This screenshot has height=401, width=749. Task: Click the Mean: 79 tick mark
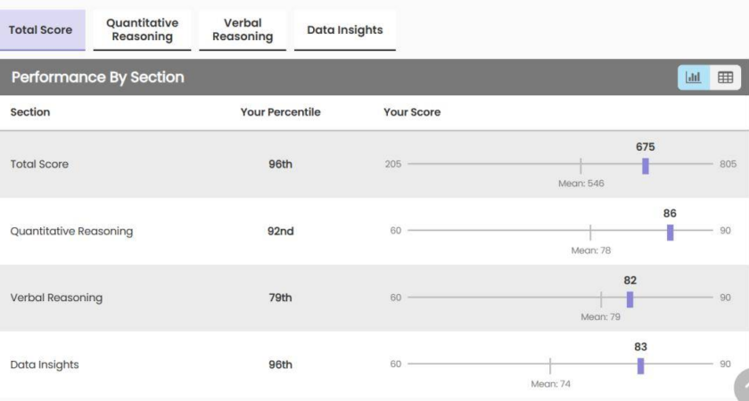tap(601, 299)
